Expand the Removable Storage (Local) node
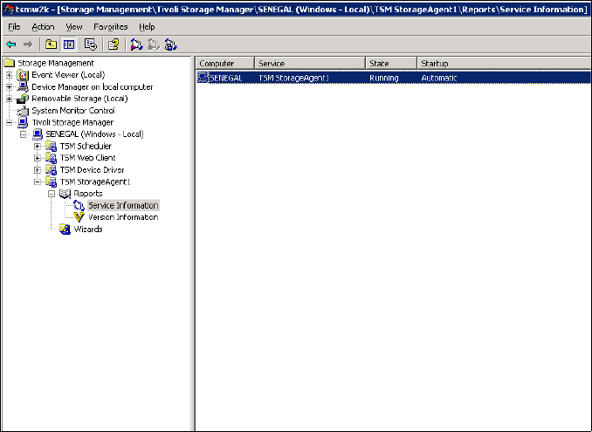The height and width of the screenshot is (432, 592). [x=9, y=99]
